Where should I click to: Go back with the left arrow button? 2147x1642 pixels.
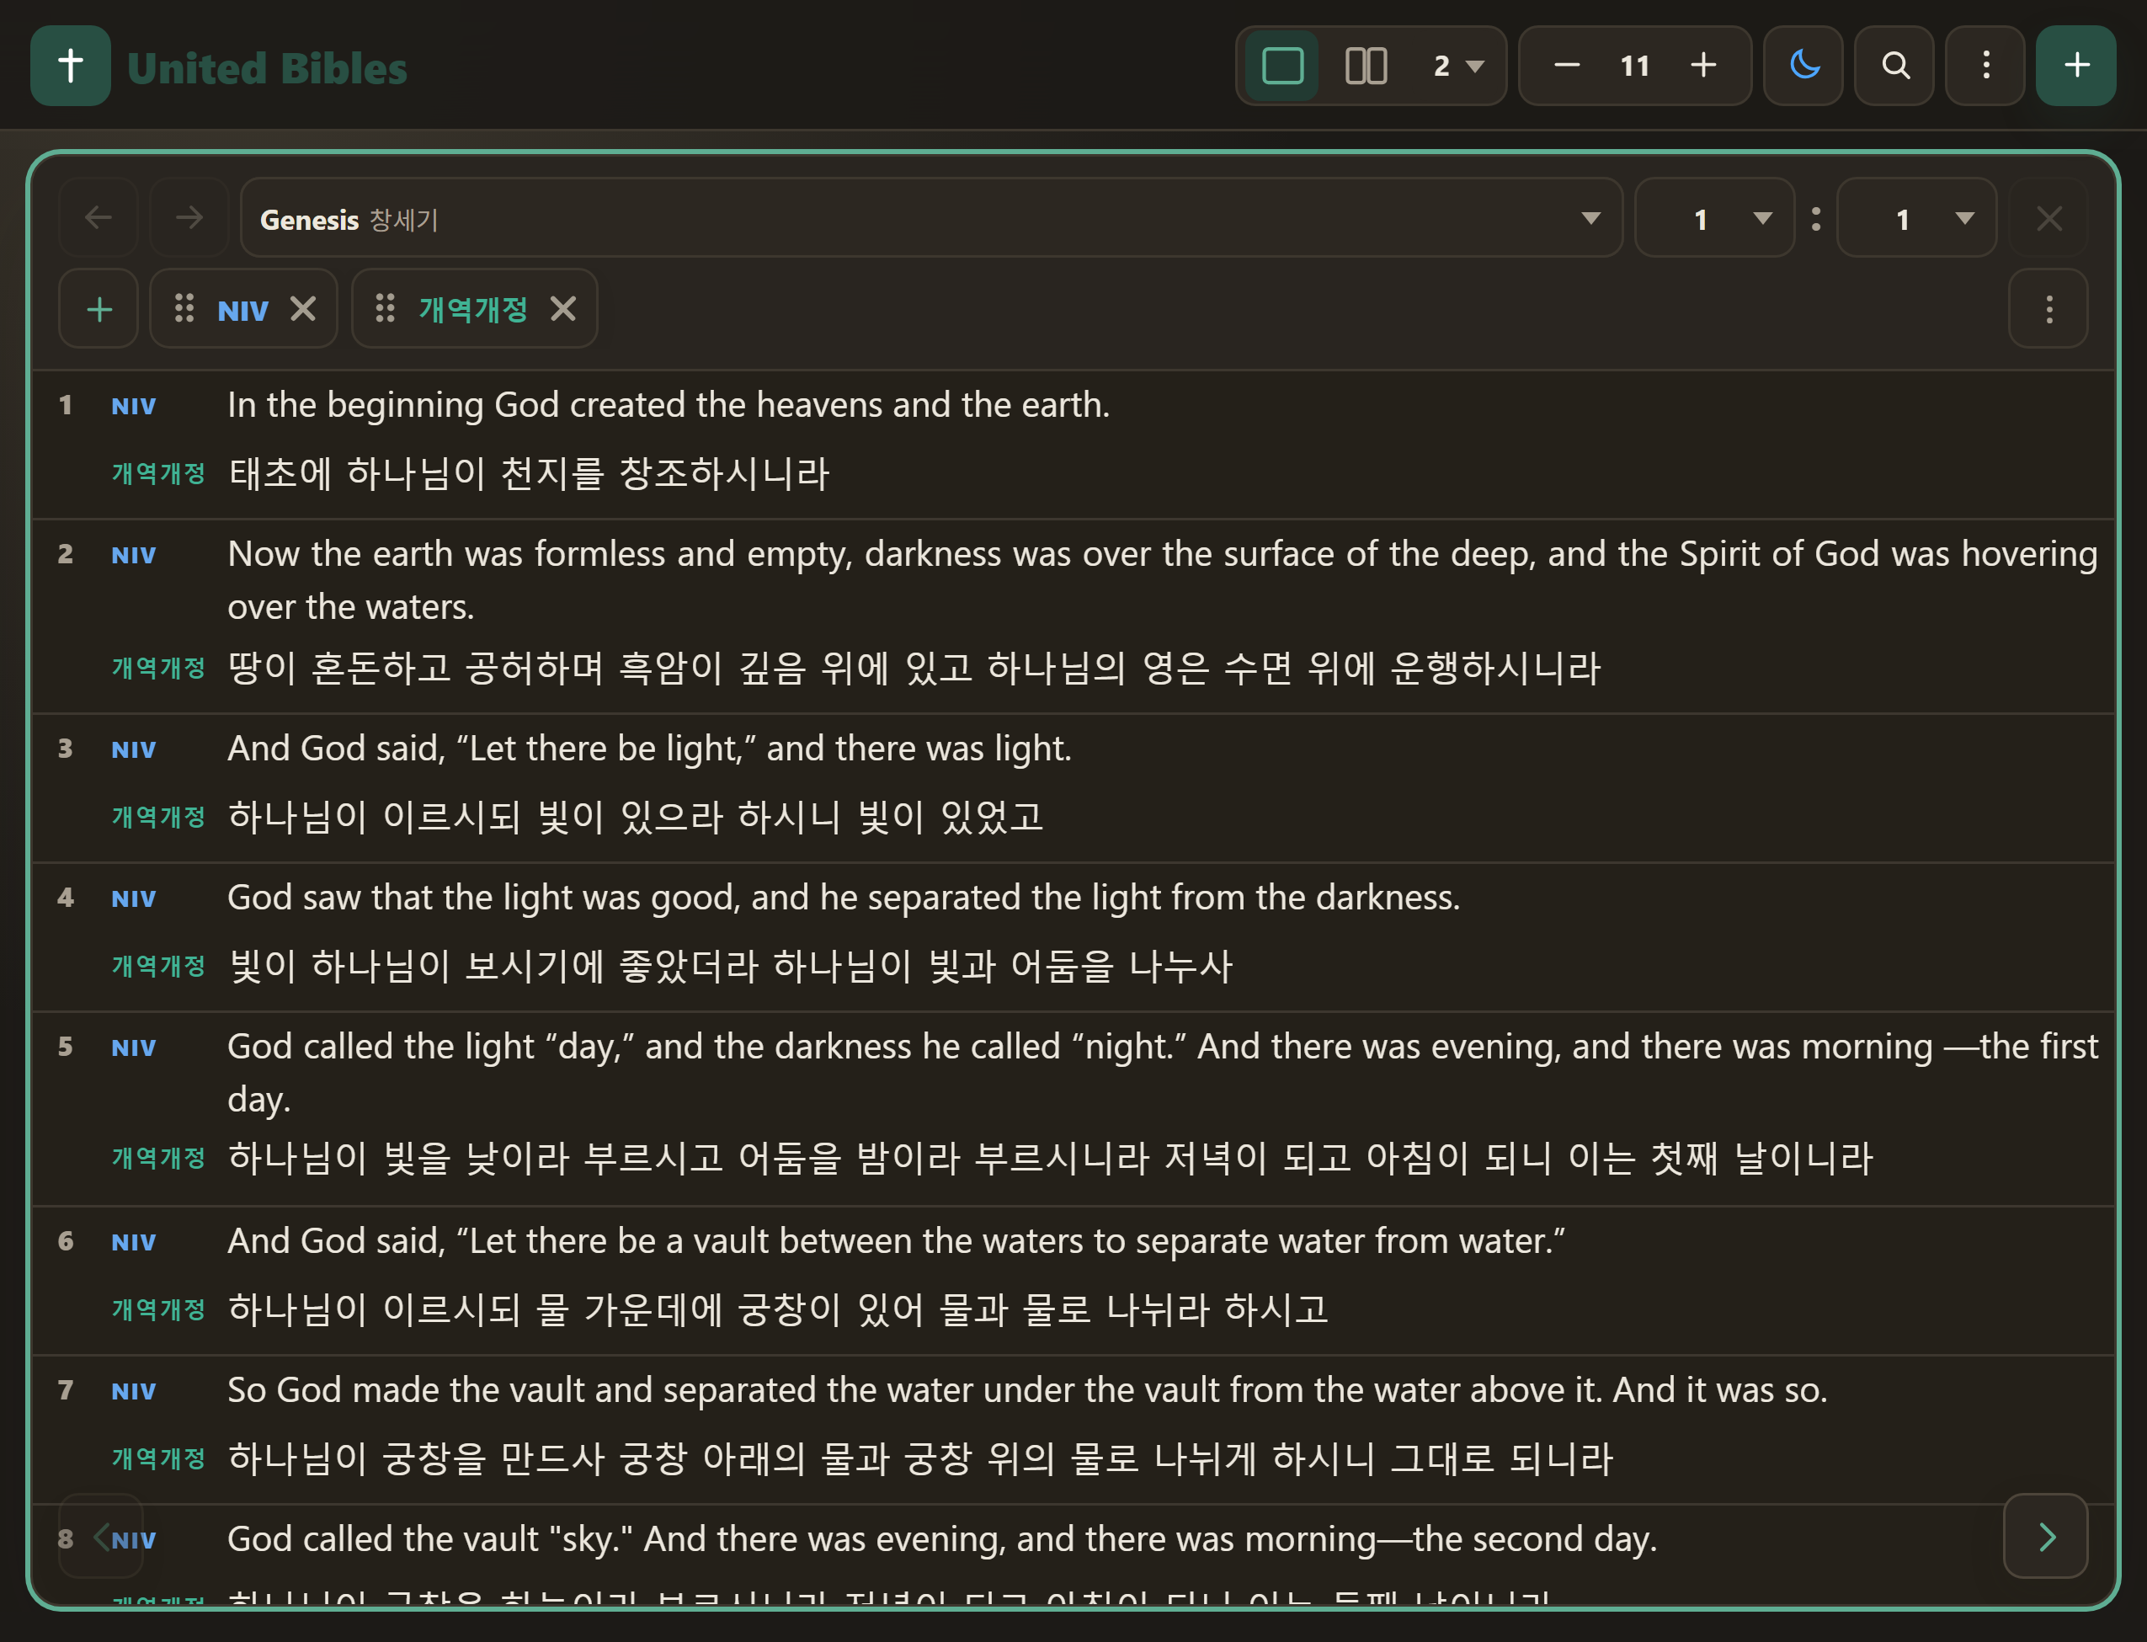pos(99,217)
